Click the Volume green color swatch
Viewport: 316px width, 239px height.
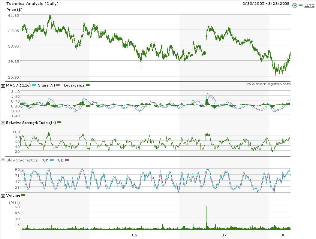pos(23,195)
